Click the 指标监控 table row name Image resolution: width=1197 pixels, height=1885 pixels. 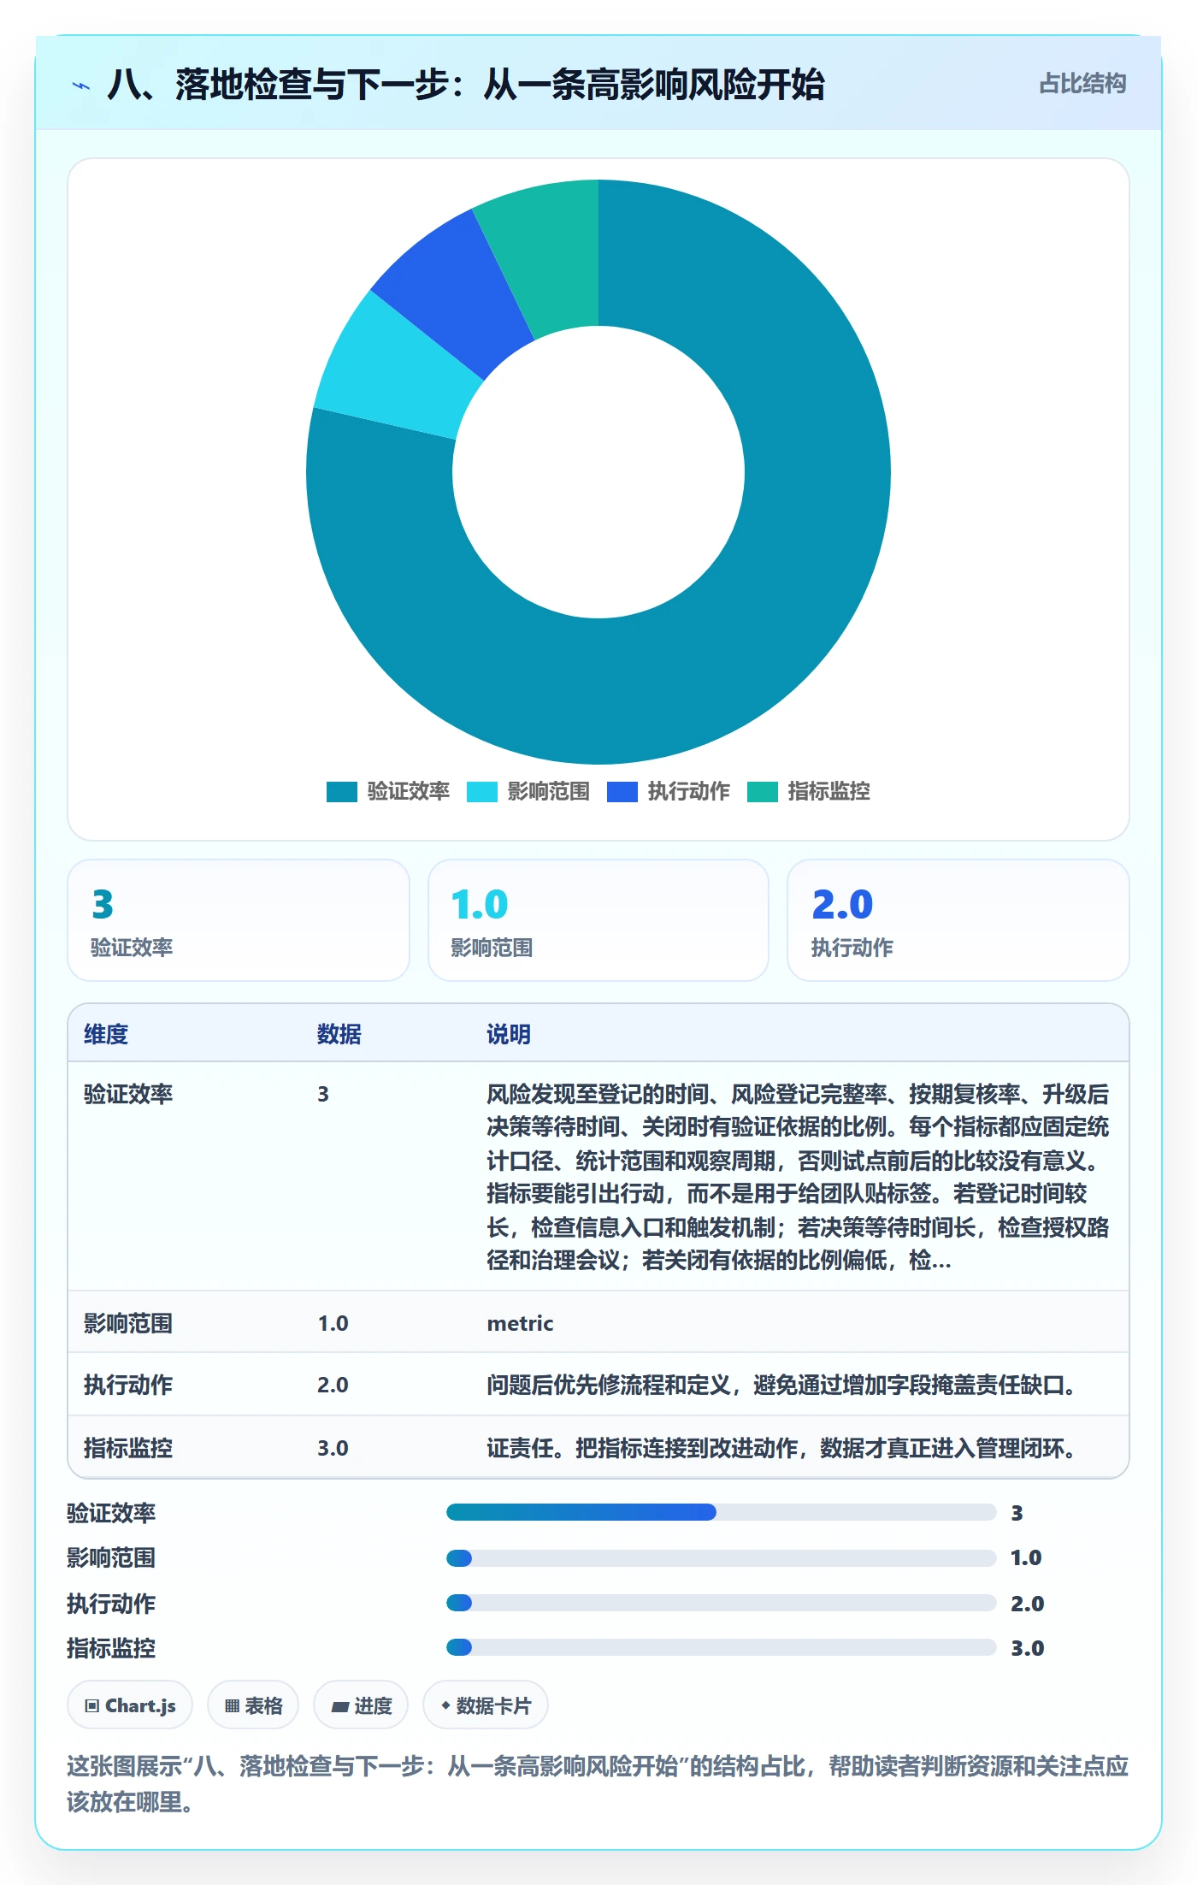point(128,1448)
